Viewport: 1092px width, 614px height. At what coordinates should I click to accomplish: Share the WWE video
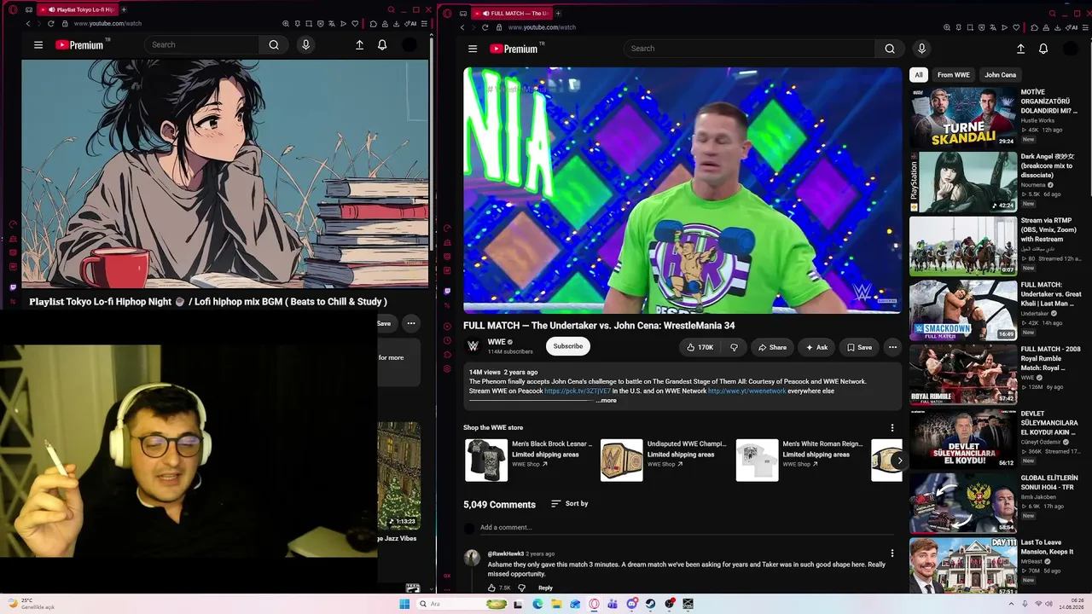click(772, 347)
